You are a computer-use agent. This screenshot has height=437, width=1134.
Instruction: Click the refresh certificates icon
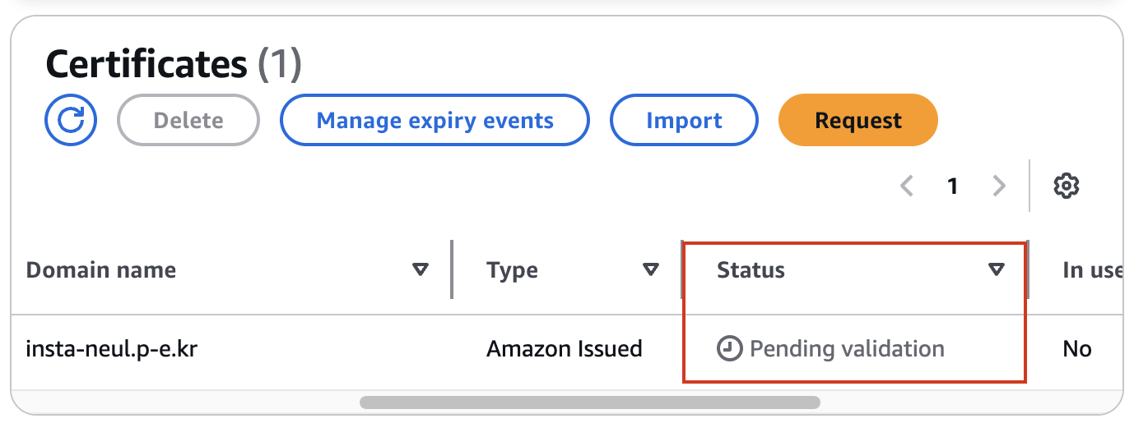click(x=70, y=121)
